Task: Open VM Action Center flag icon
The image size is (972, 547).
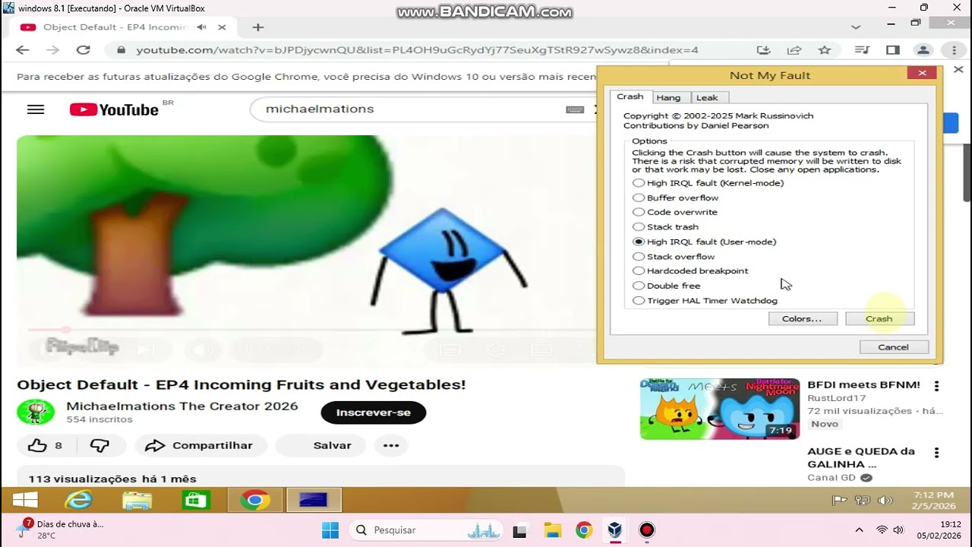Action: click(839, 500)
